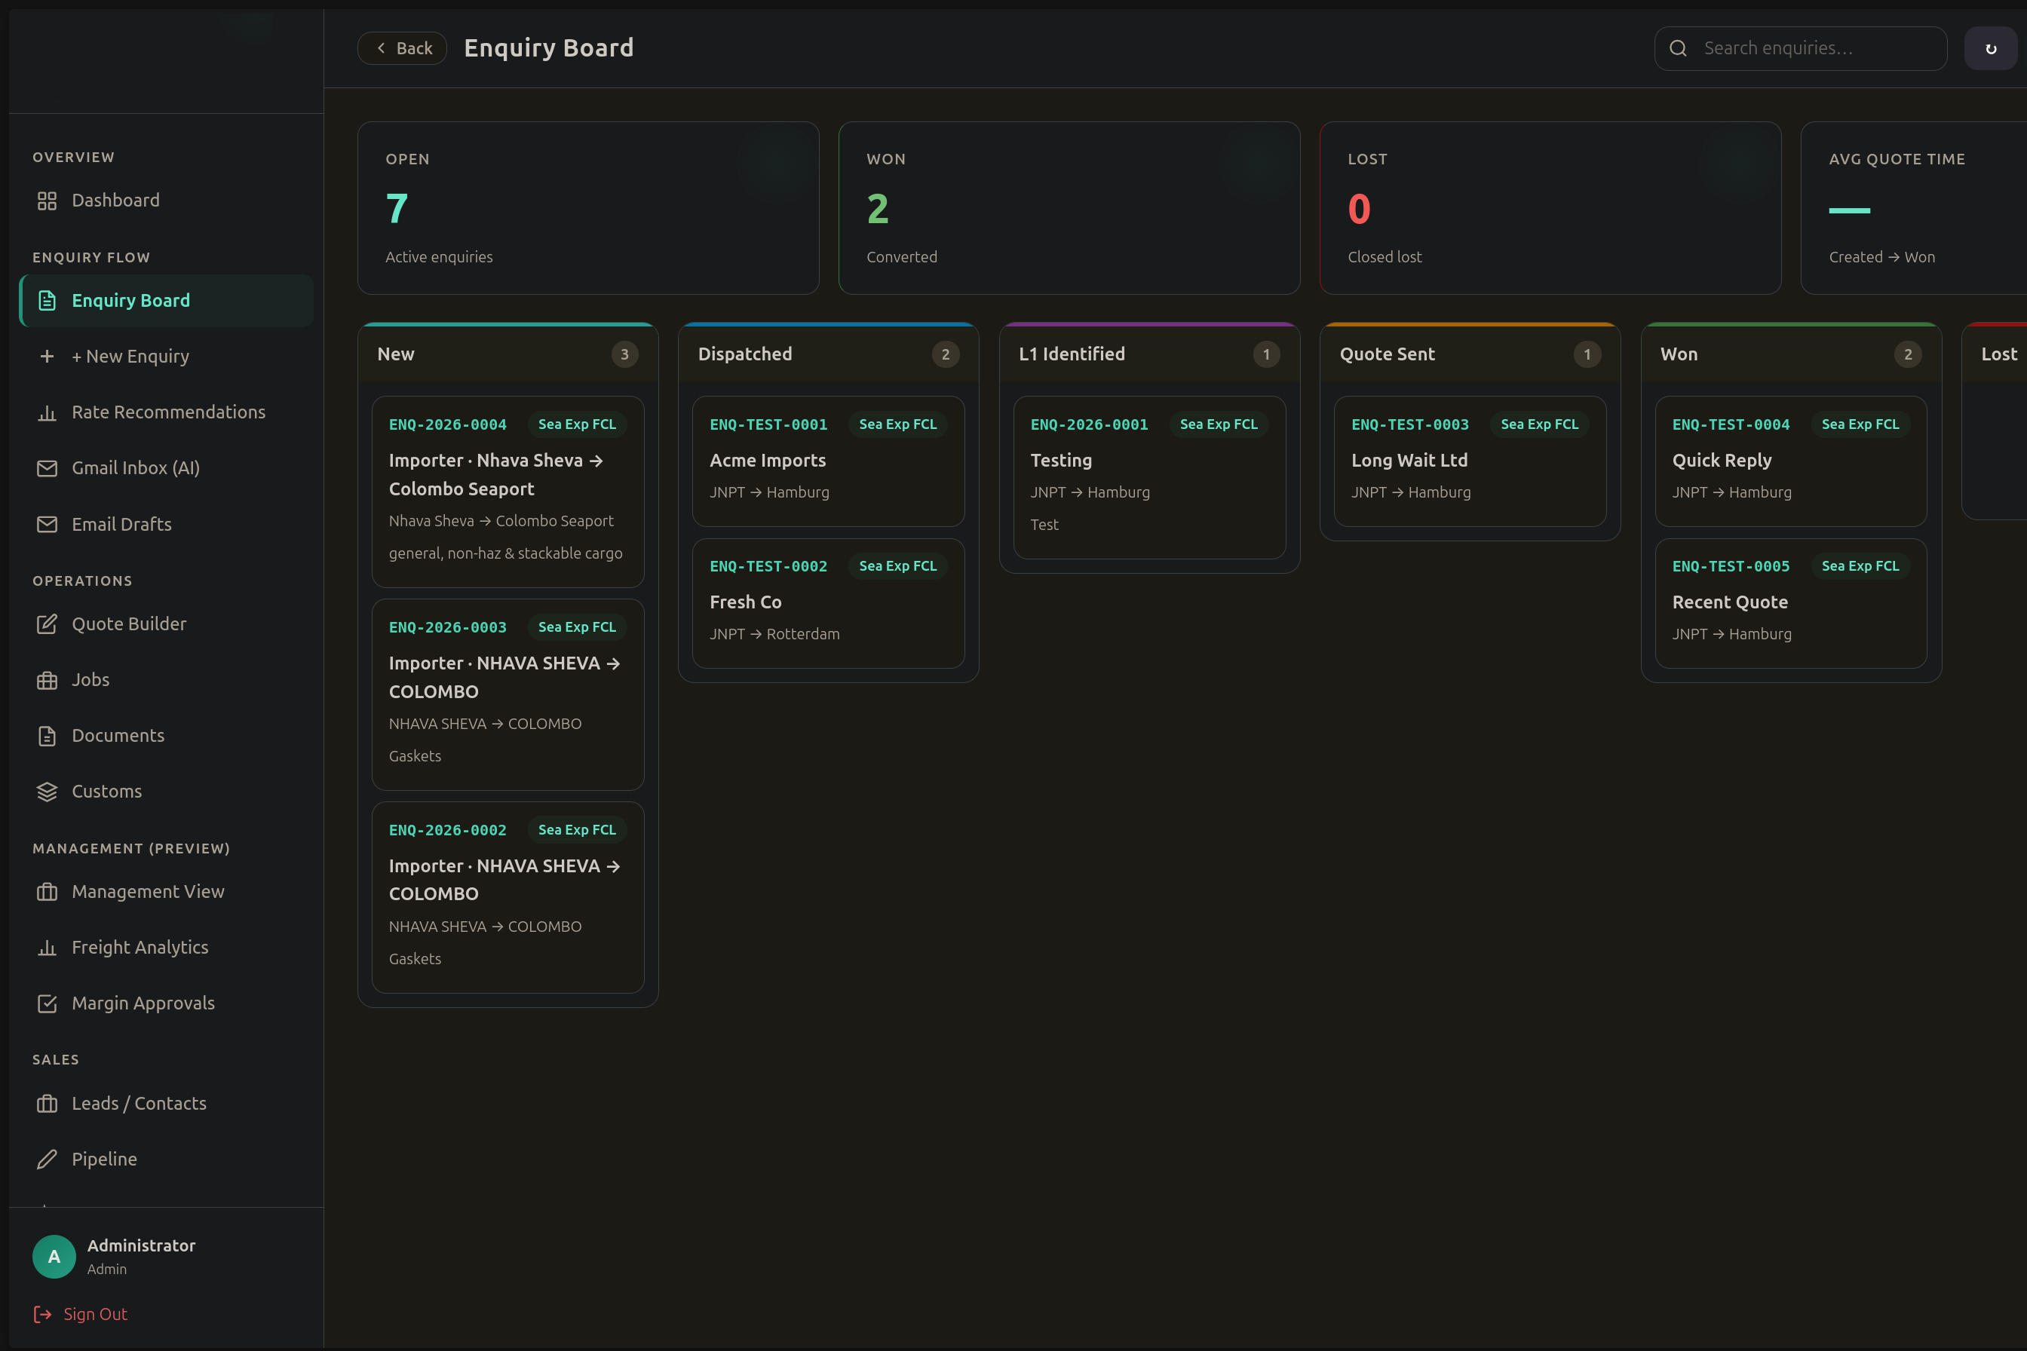Open the Fresh Co enquiry card

pos(828,603)
